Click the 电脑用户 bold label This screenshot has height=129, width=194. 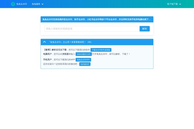point(48,54)
